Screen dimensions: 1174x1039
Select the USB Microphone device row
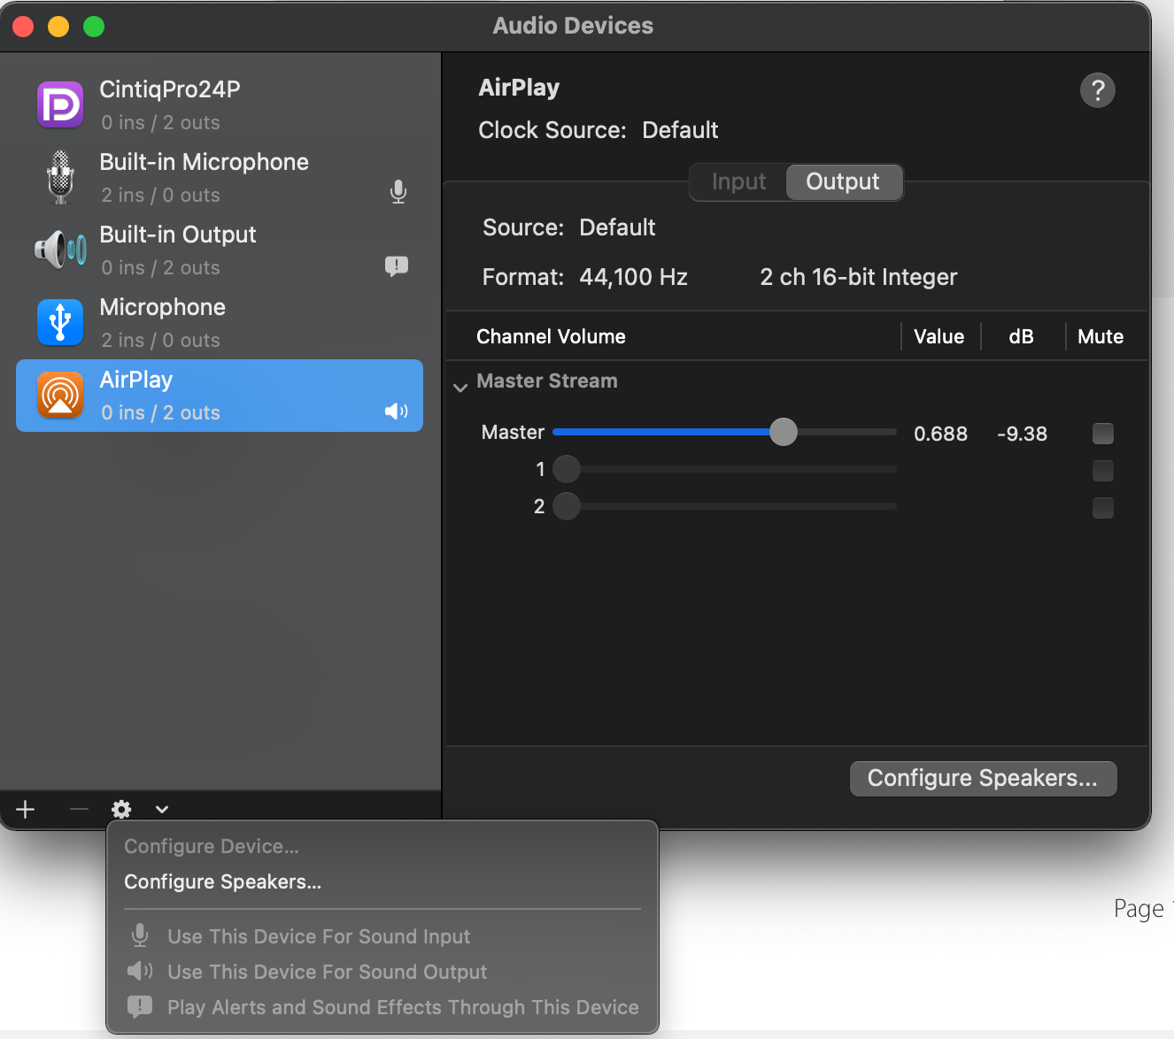(x=220, y=323)
